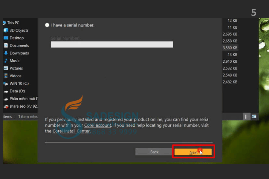Viewport: 269px width, 179px height.
Task: Open the 3D Objects folder icon
Action: [x=6, y=30]
